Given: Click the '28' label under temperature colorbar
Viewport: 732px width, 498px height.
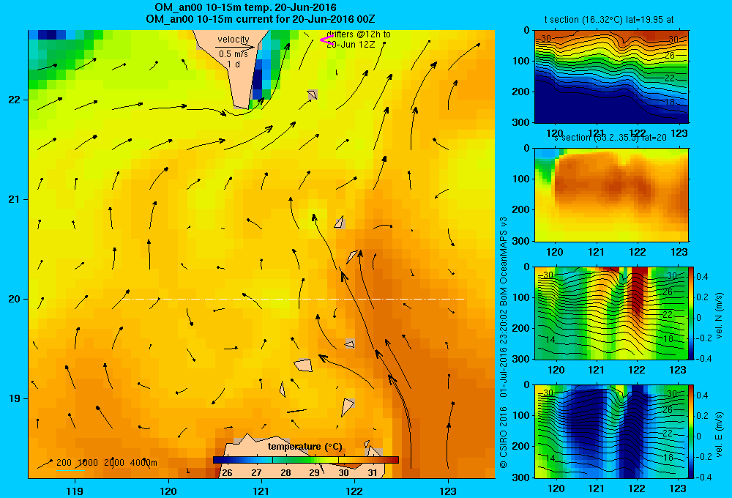Looking at the screenshot, I should 285,473.
